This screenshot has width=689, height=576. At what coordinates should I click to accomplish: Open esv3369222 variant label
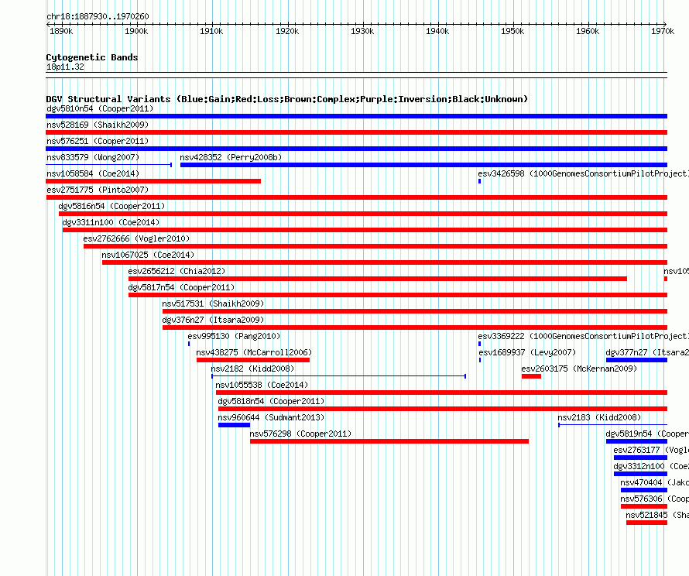[584, 336]
